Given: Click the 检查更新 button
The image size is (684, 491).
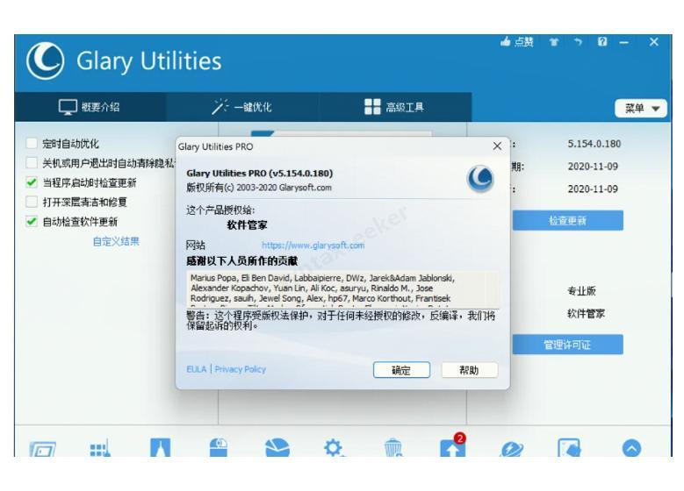Looking at the screenshot, I should 567,220.
